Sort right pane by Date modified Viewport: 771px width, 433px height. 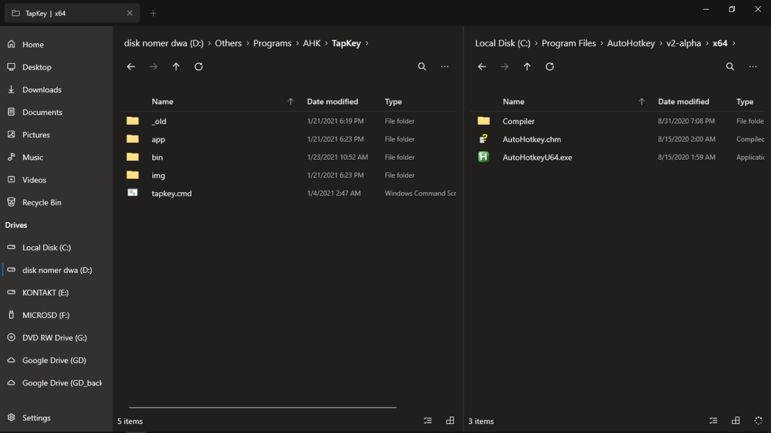(684, 102)
